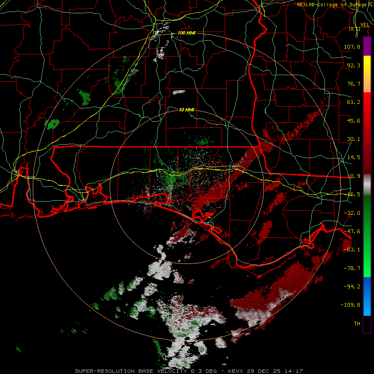Image resolution: width=374 pixels, height=374 pixels.
Task: Click the TH legend label
Action: (357, 324)
